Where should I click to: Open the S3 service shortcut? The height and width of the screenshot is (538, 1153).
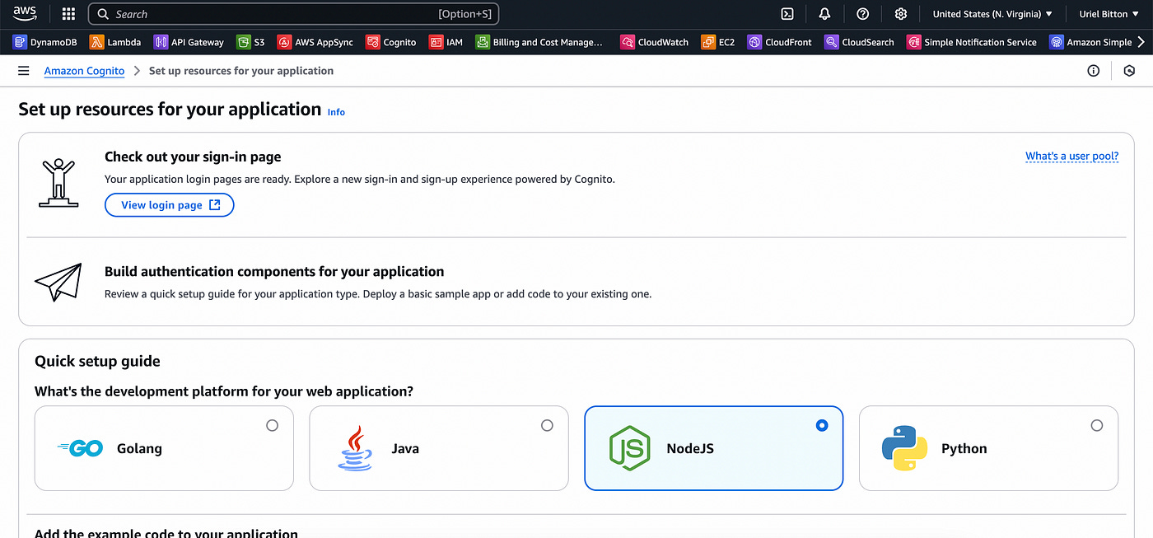(251, 42)
